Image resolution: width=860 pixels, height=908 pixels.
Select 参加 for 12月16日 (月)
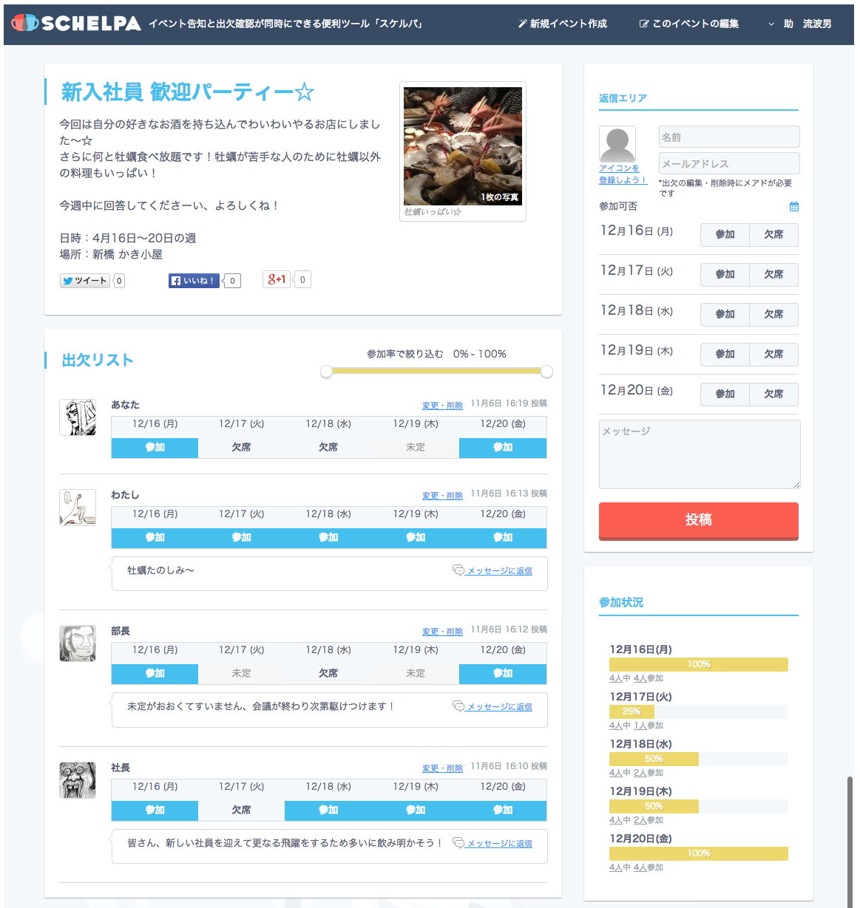[725, 235]
